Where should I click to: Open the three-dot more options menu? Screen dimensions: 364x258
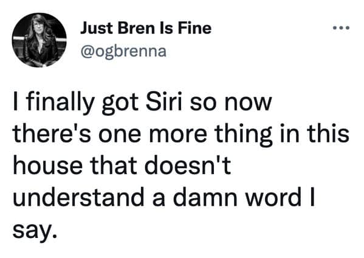(341, 29)
